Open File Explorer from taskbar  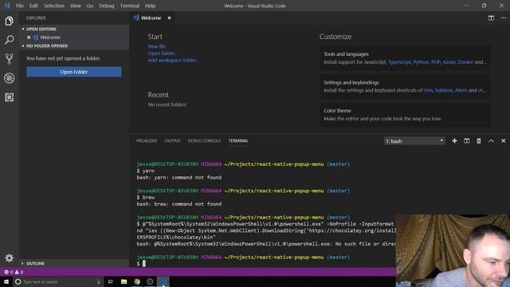coord(124,281)
